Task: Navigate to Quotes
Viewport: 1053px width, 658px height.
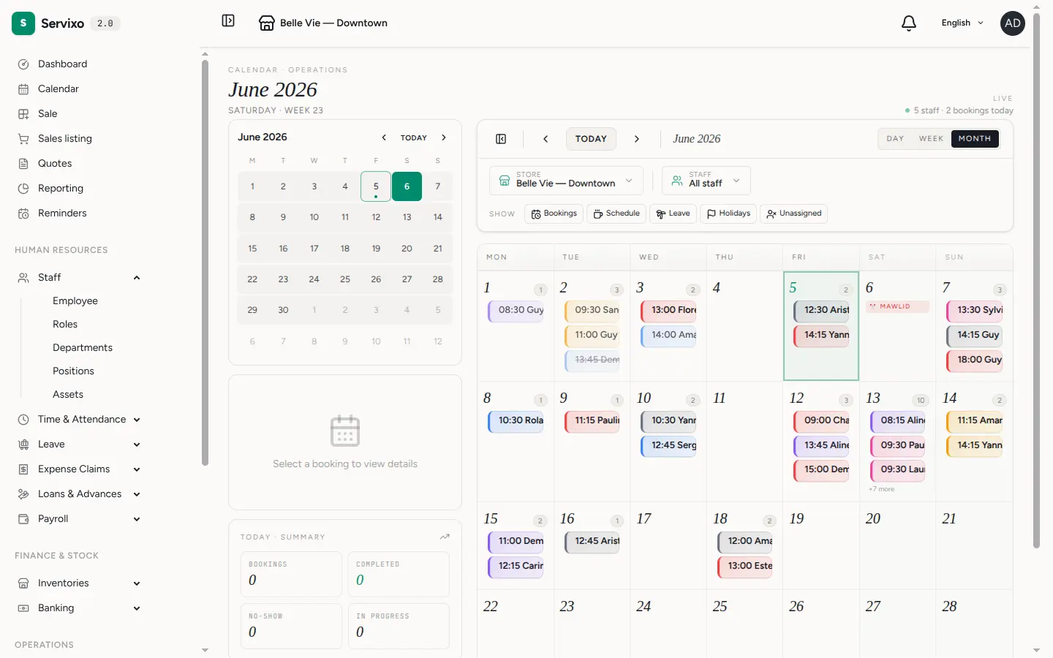Action: click(55, 164)
